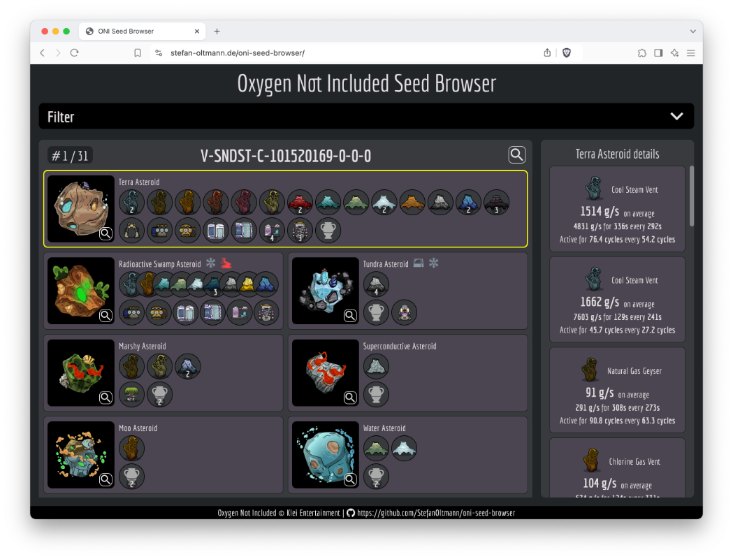Open the Marshy Asteroid thumbnail magnifier
Viewport: 733px width, 559px height.
(106, 398)
